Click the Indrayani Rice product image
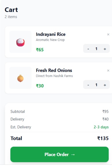The image size is (112, 167). pos(21,42)
